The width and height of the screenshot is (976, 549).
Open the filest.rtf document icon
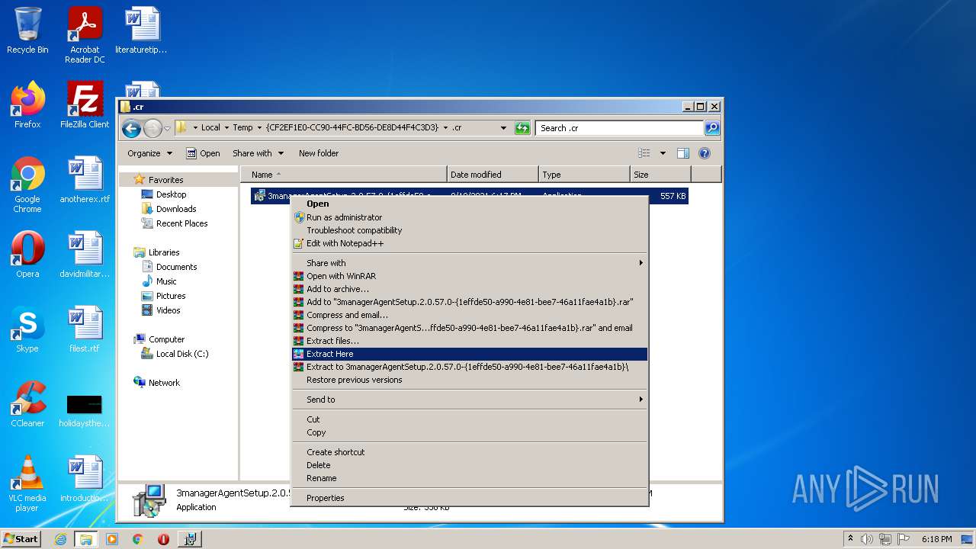pyautogui.click(x=85, y=329)
